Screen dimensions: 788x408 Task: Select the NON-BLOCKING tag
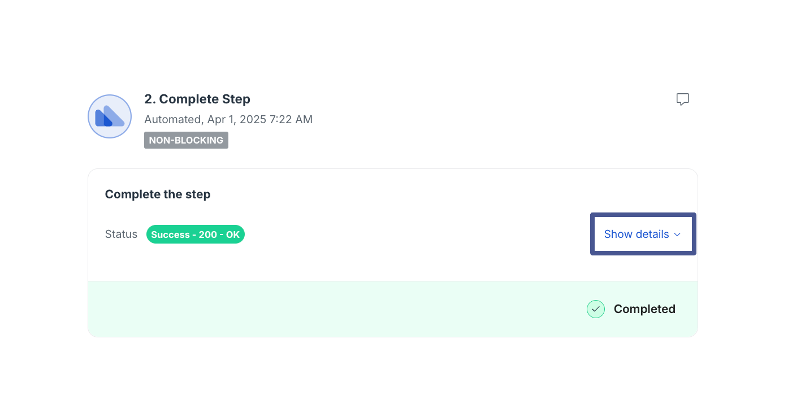point(186,140)
